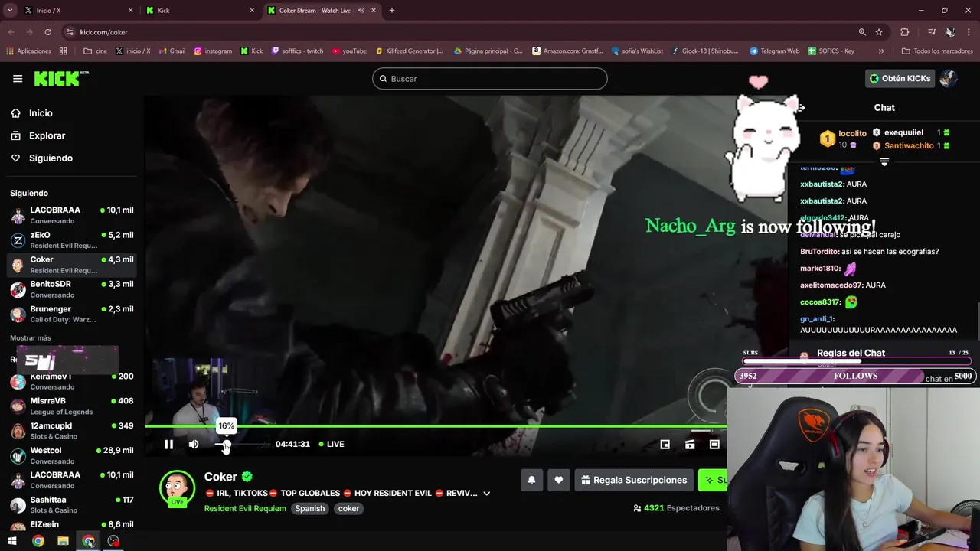Expand the stream title chevron

click(486, 494)
